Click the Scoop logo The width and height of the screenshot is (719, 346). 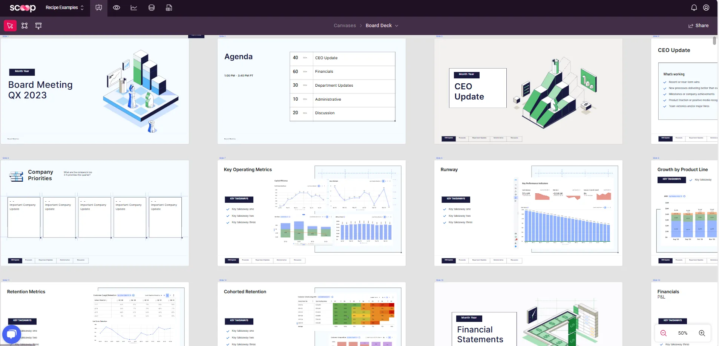click(x=23, y=8)
